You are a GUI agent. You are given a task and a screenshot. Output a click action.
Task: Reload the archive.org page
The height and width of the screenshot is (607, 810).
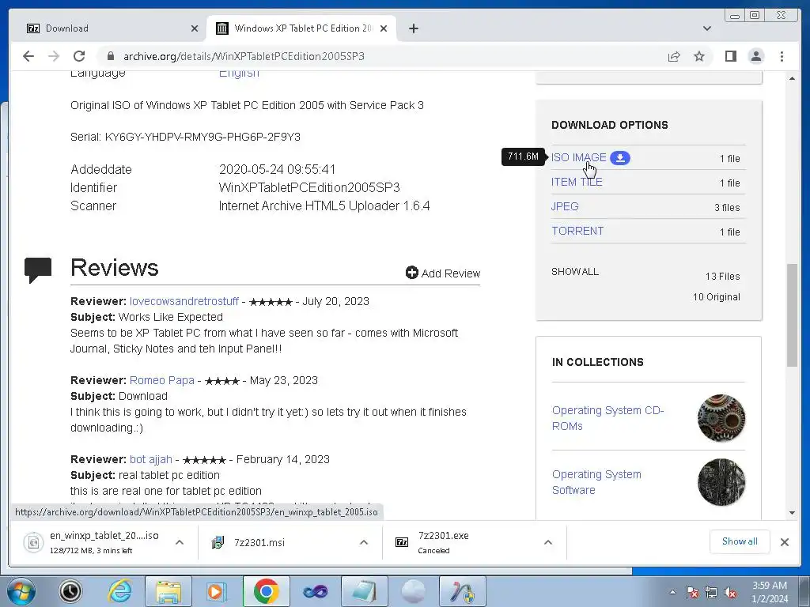coord(79,56)
